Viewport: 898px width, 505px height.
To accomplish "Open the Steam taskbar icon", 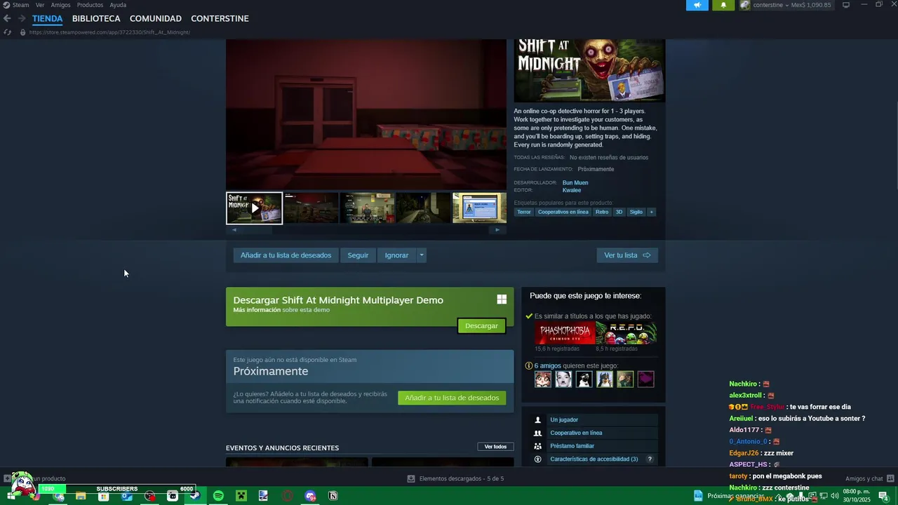I will [195, 496].
